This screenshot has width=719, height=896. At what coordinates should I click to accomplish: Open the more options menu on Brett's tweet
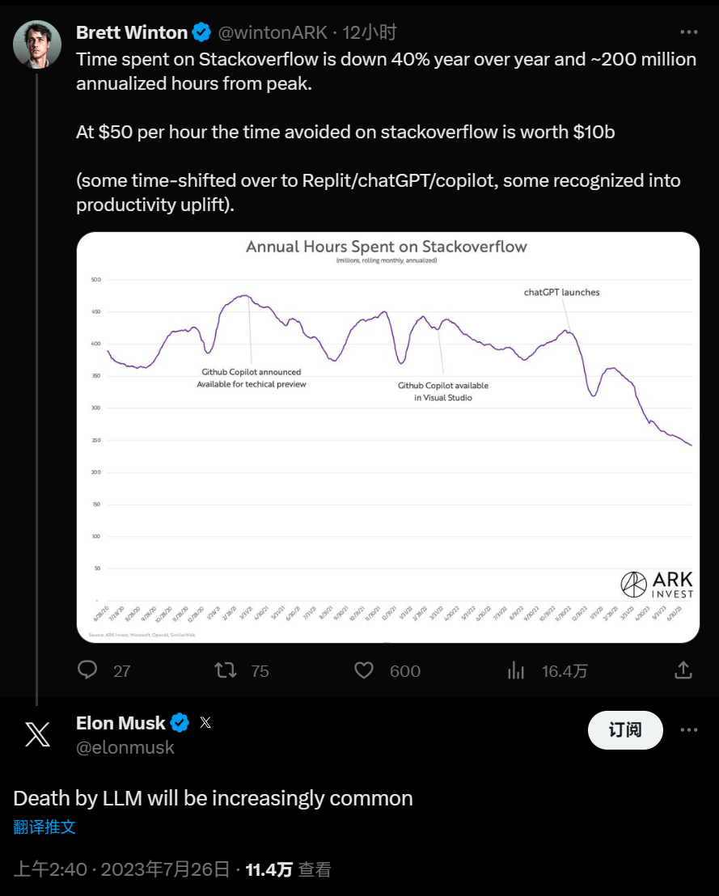(688, 32)
